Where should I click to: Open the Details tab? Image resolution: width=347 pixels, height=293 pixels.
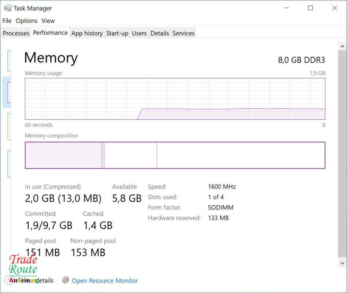tap(160, 33)
